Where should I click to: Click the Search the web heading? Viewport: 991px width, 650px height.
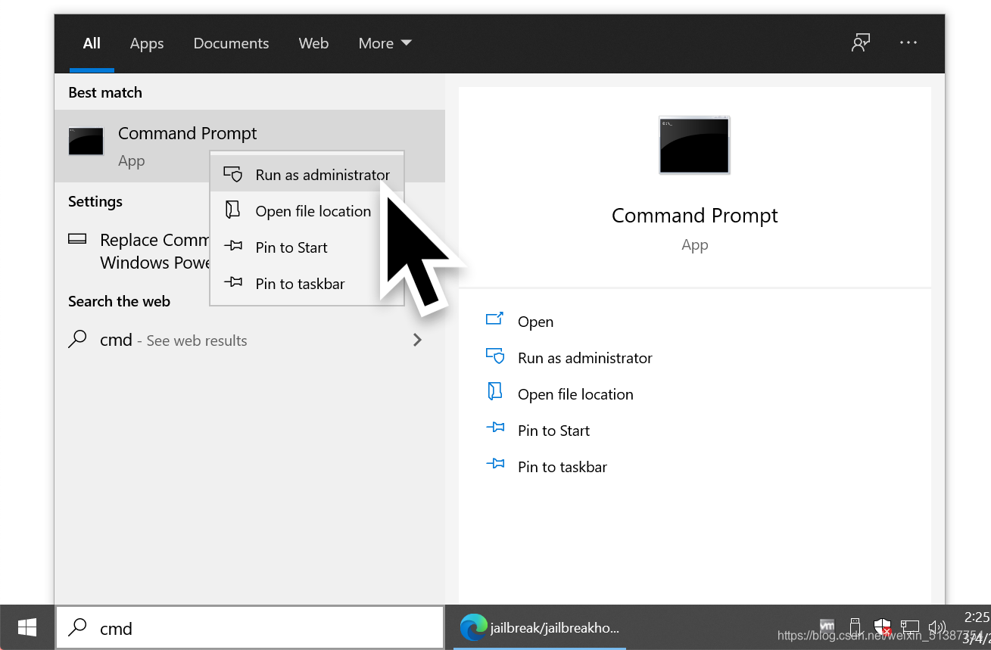(x=119, y=301)
